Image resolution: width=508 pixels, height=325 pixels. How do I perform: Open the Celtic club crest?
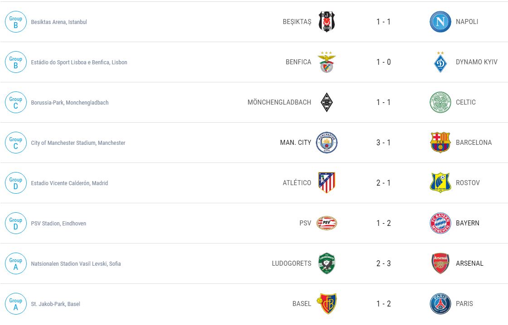[x=440, y=102]
